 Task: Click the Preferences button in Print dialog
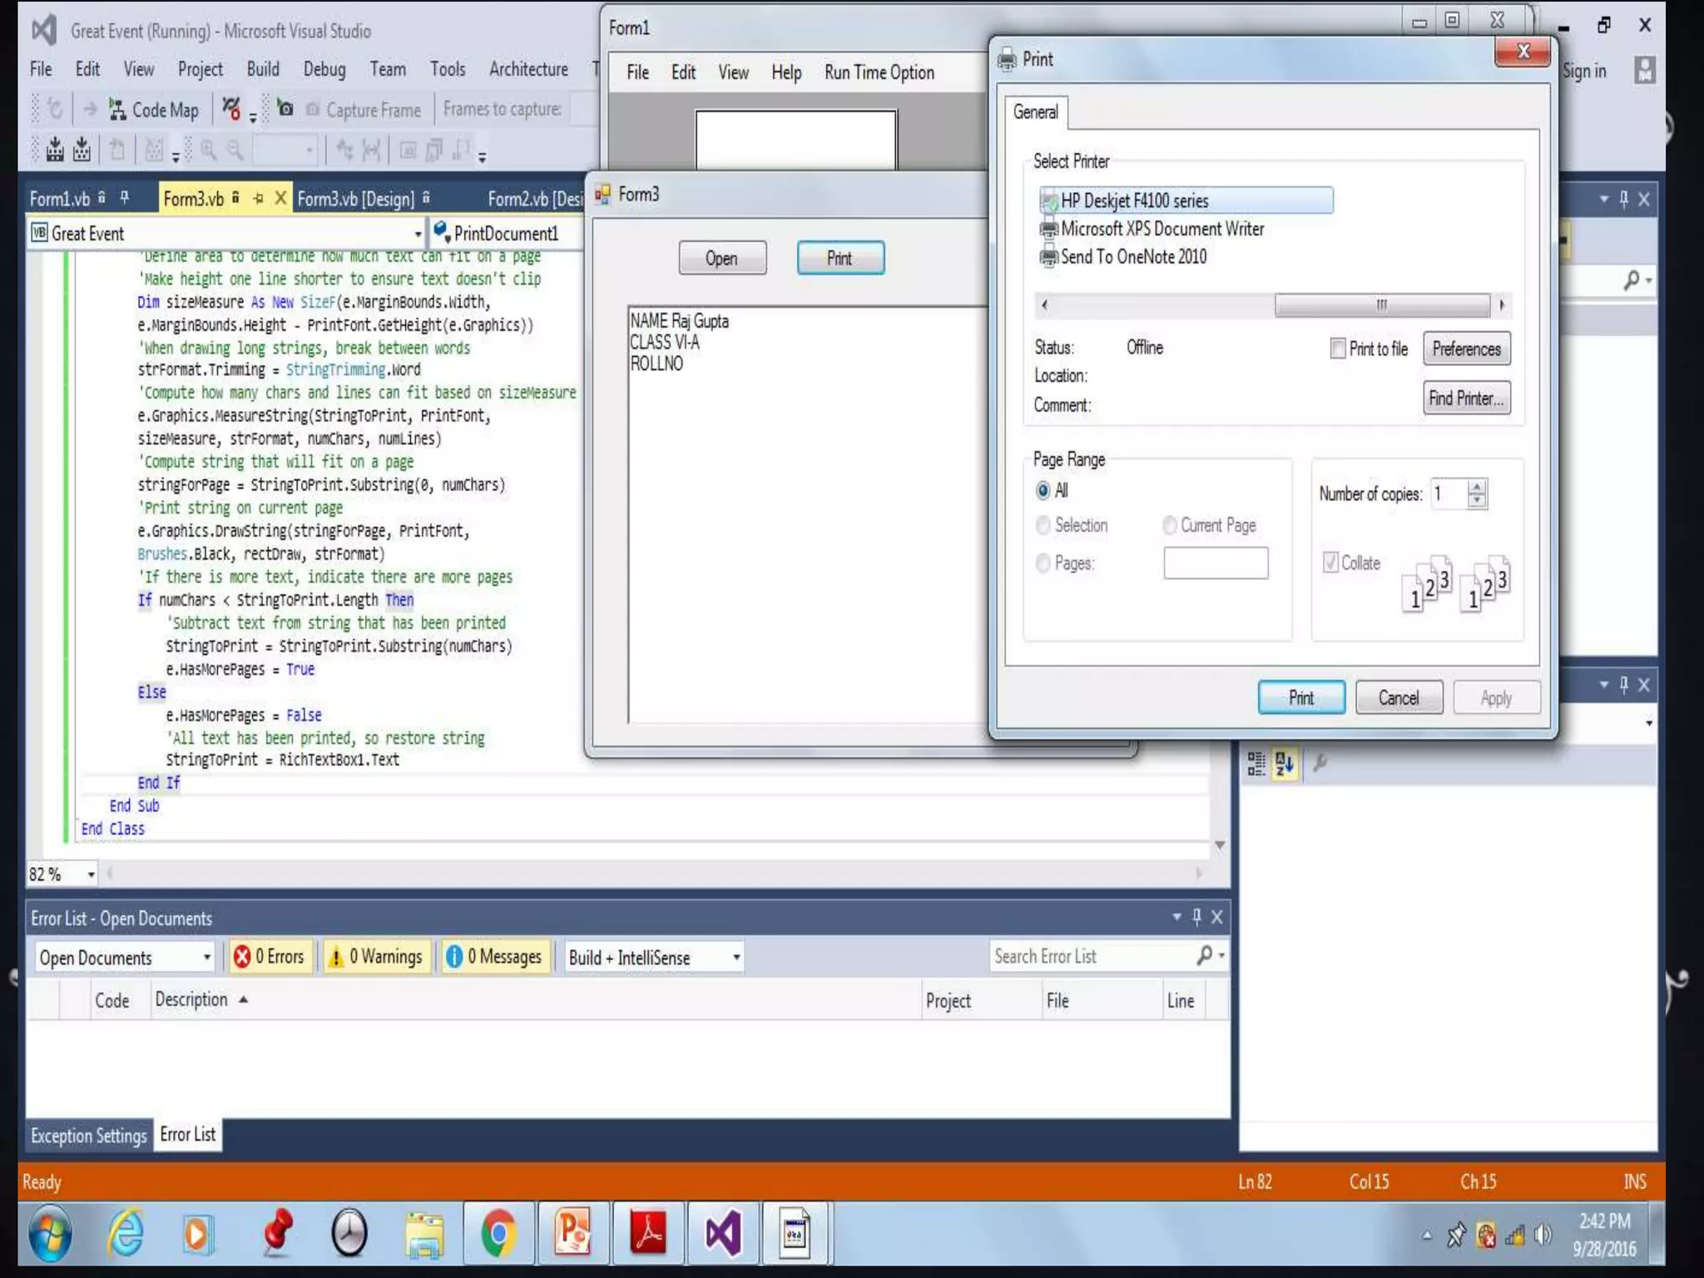tap(1466, 349)
